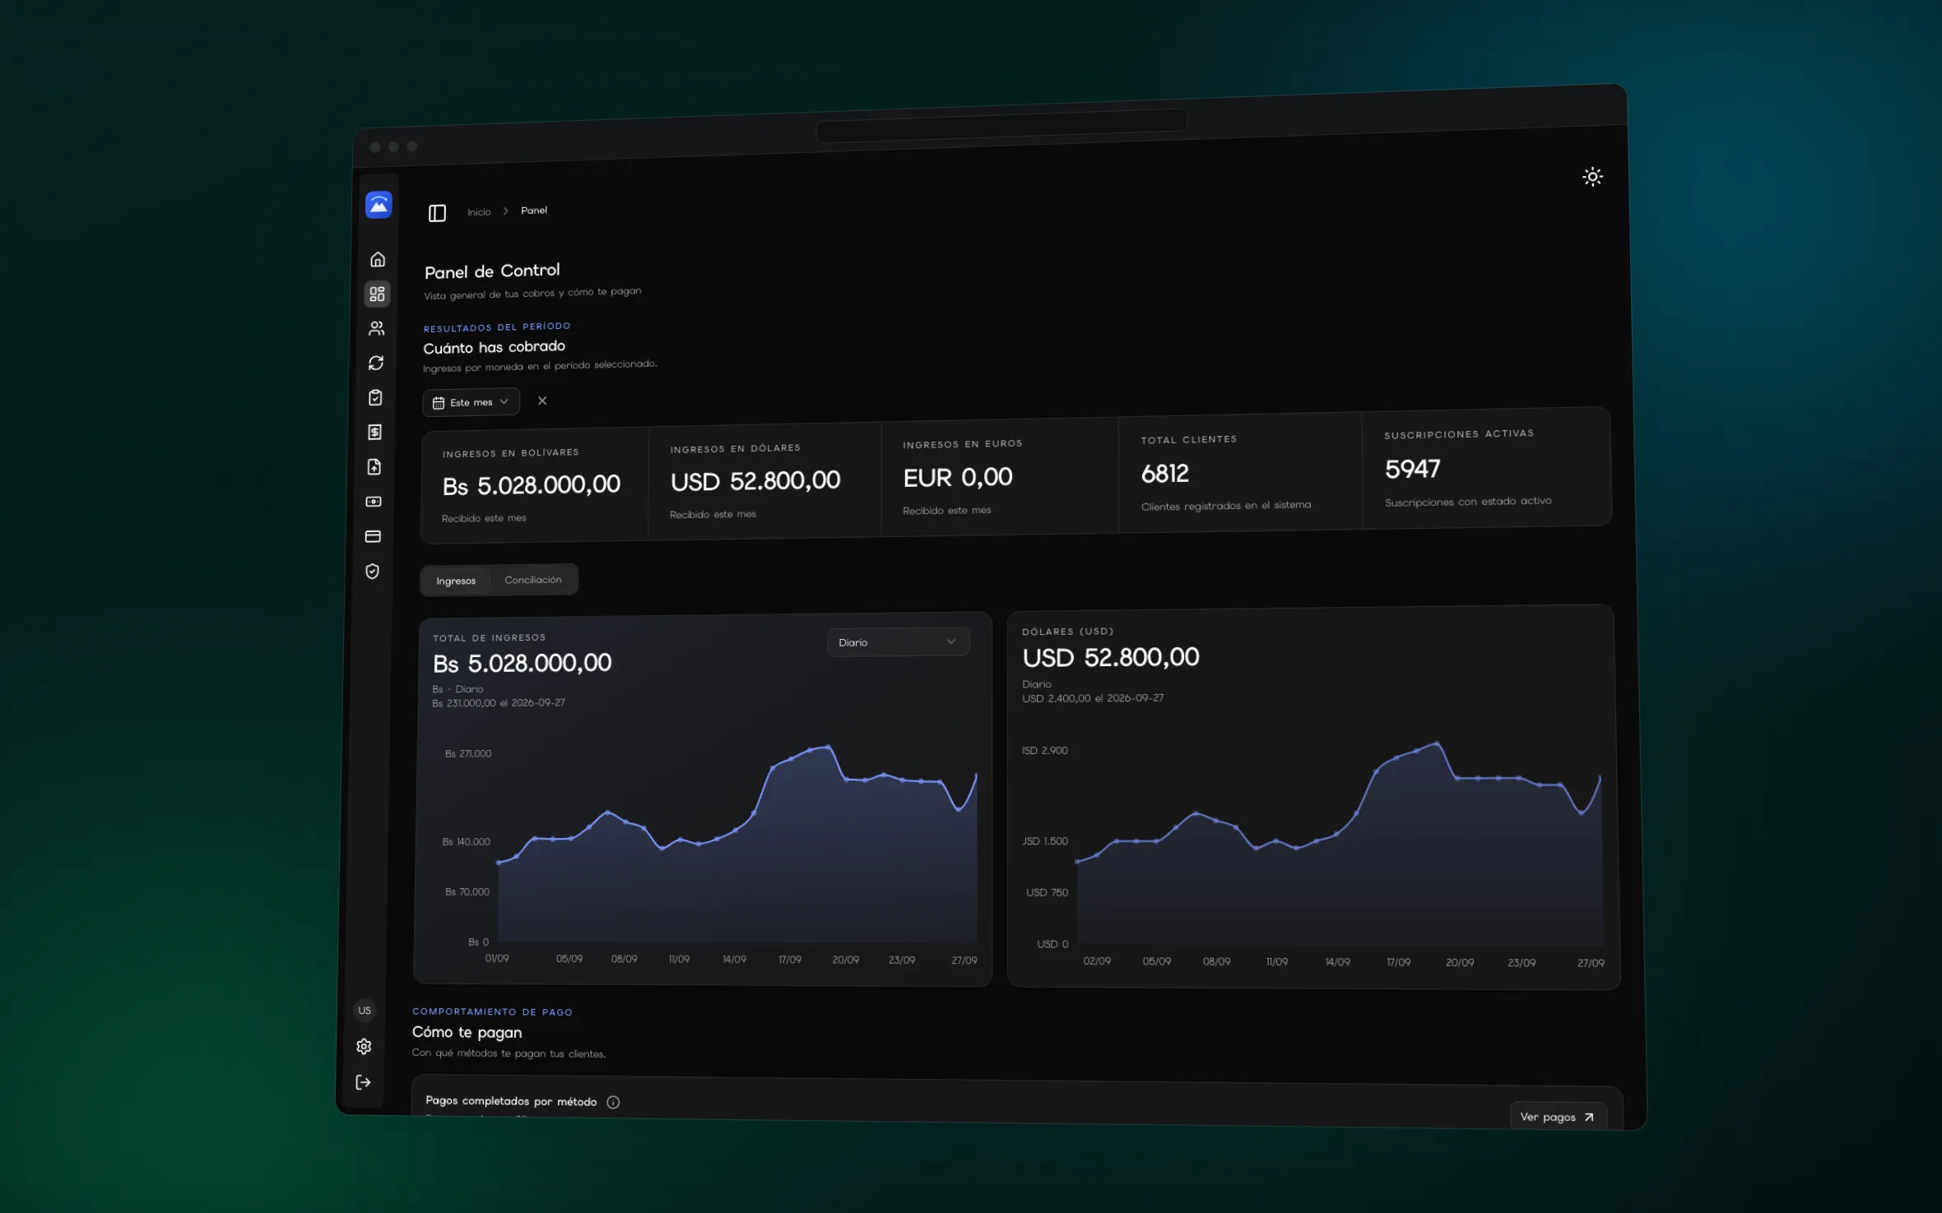Go to Inicio breadcrumb link
The width and height of the screenshot is (1942, 1213).
pos(479,212)
